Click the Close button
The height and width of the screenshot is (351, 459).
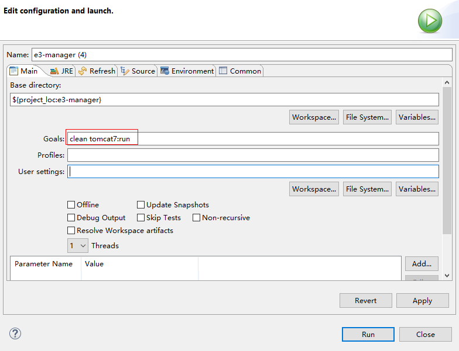[425, 334]
